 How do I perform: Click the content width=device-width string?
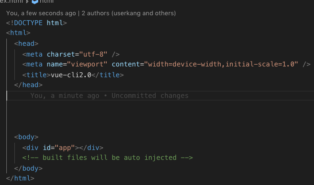pos(221,64)
